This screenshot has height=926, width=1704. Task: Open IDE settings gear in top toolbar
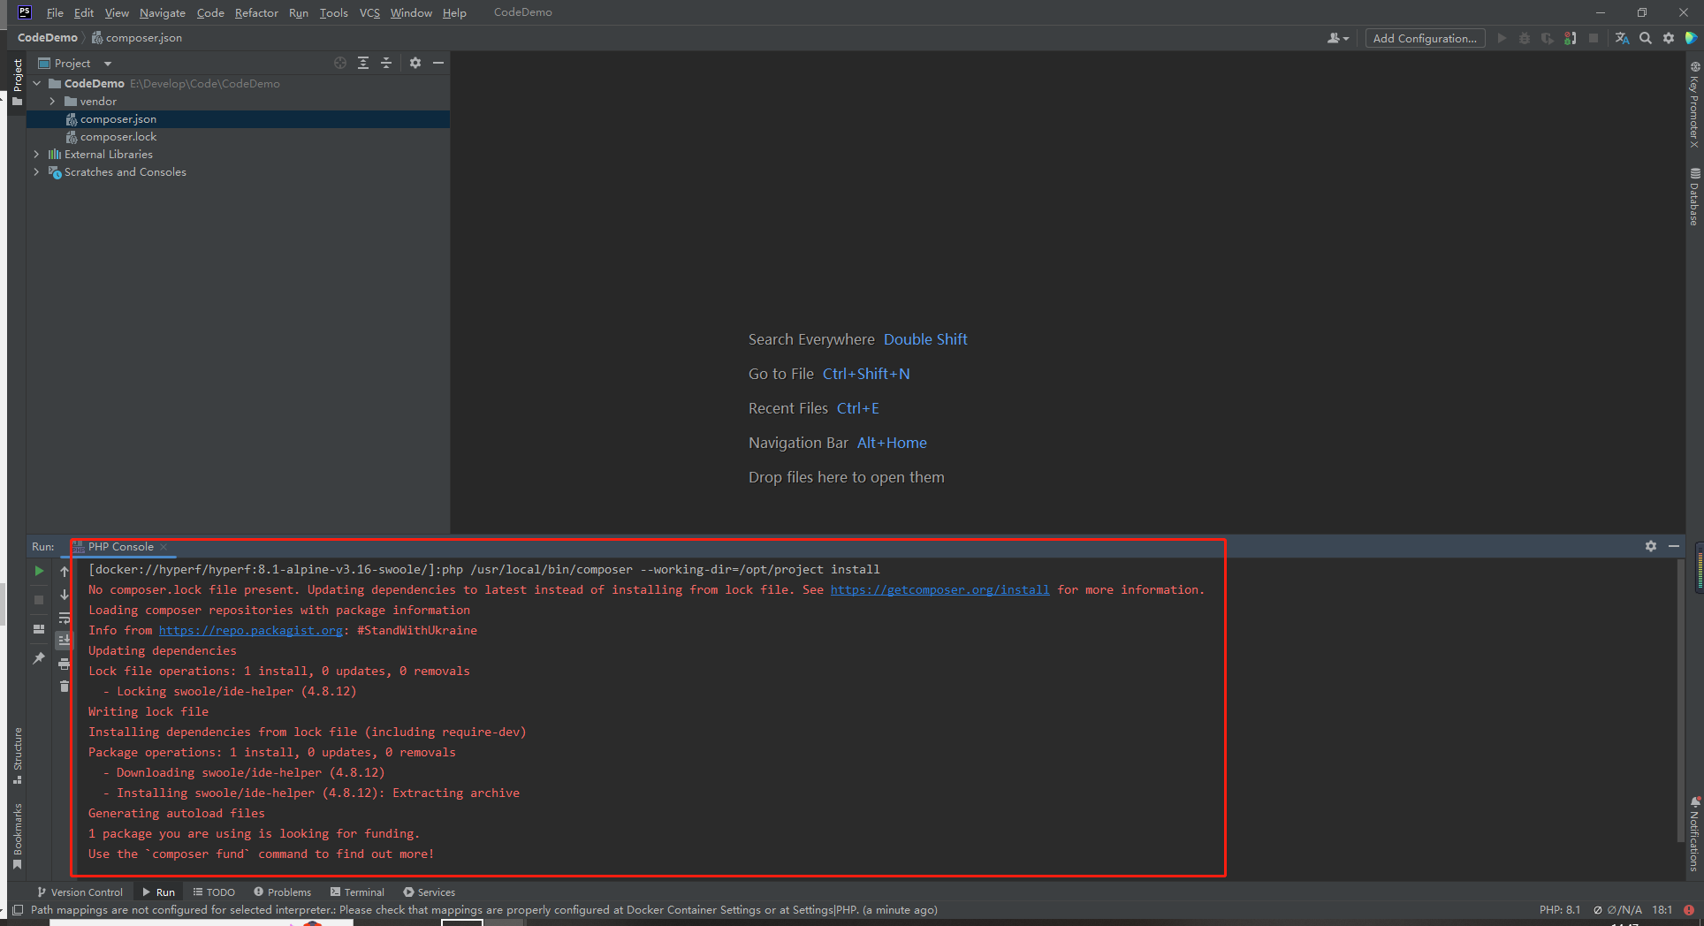click(1669, 38)
